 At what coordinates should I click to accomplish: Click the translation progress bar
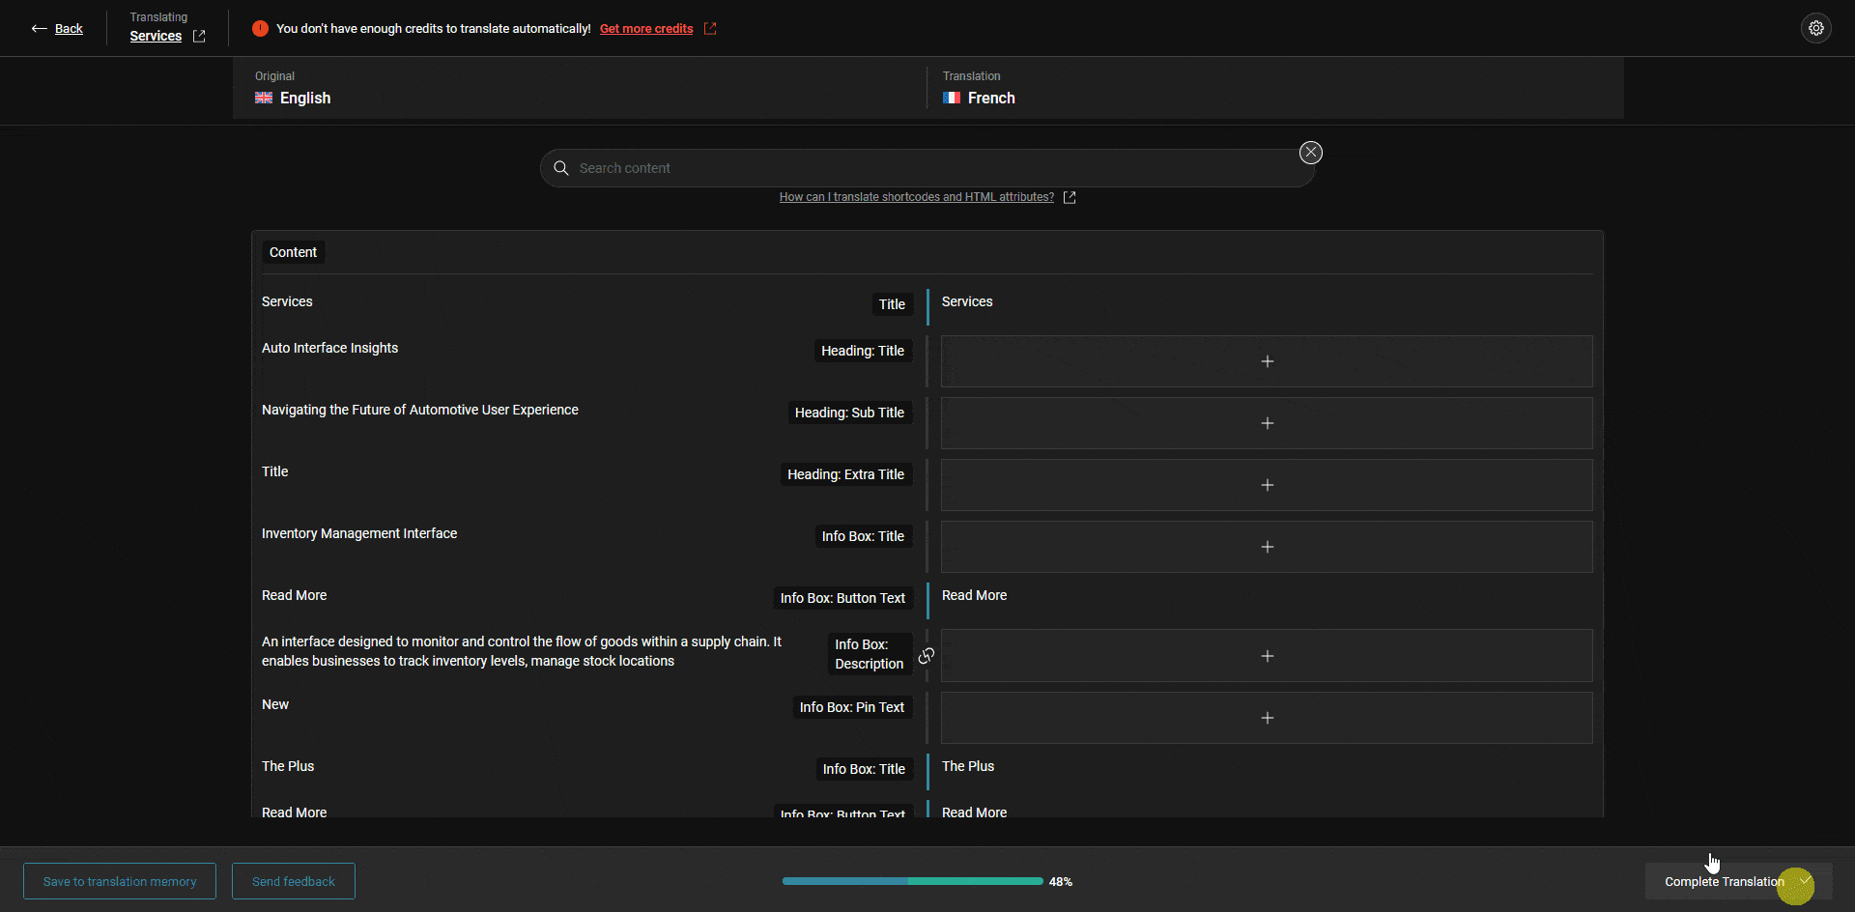[x=912, y=881]
